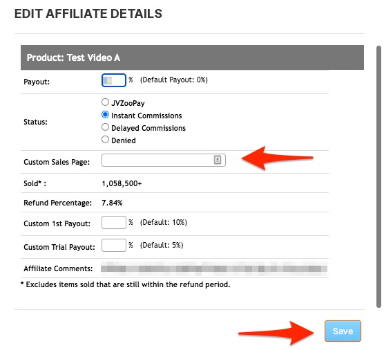The width and height of the screenshot is (384, 348).
Task: Click the Save button
Action: (x=343, y=331)
